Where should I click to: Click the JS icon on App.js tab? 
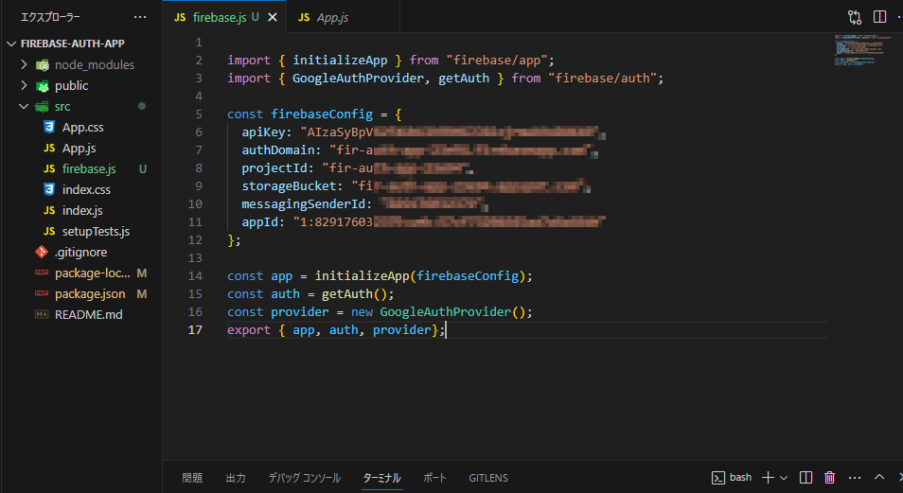click(x=304, y=17)
